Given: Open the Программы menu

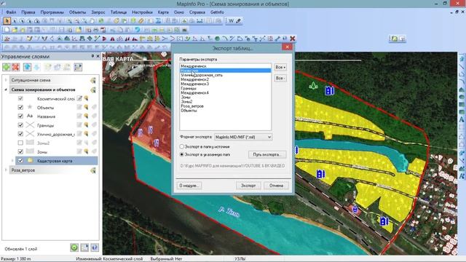Looking at the screenshot, I should tap(52, 12).
